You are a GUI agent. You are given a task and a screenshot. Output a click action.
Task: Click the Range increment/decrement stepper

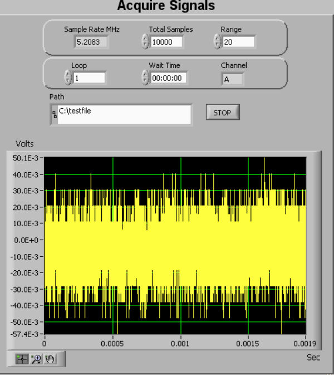coord(217,41)
